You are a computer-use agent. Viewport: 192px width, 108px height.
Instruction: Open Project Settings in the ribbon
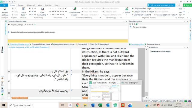point(5,12)
